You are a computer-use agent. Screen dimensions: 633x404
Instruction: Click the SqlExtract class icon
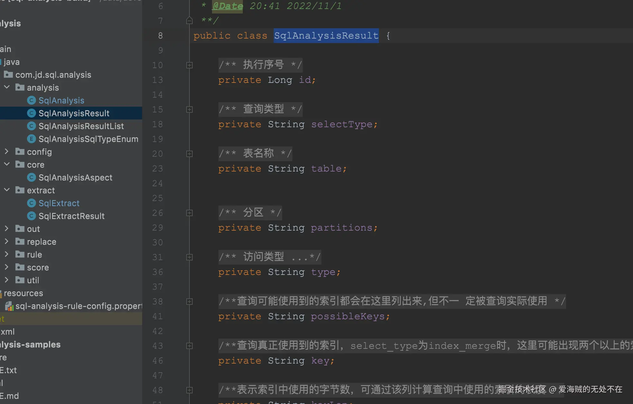coord(31,203)
